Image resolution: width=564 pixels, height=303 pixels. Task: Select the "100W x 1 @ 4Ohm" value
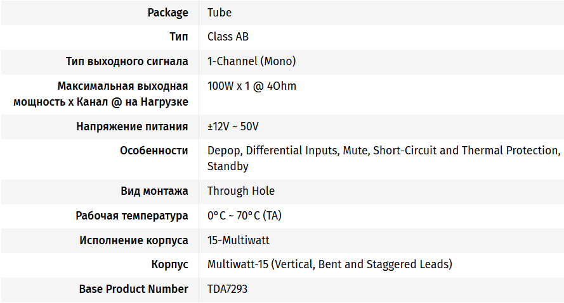[252, 86]
